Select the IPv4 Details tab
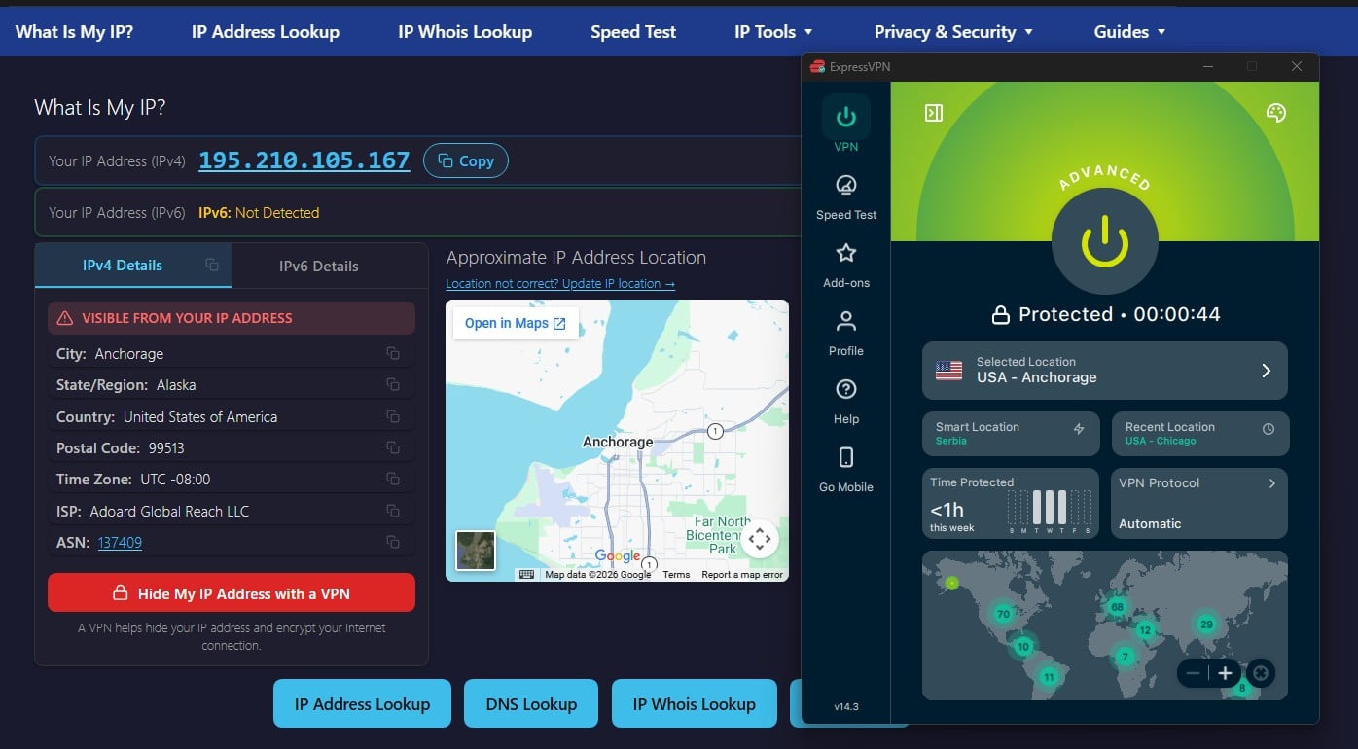This screenshot has width=1358, height=749. click(x=132, y=266)
